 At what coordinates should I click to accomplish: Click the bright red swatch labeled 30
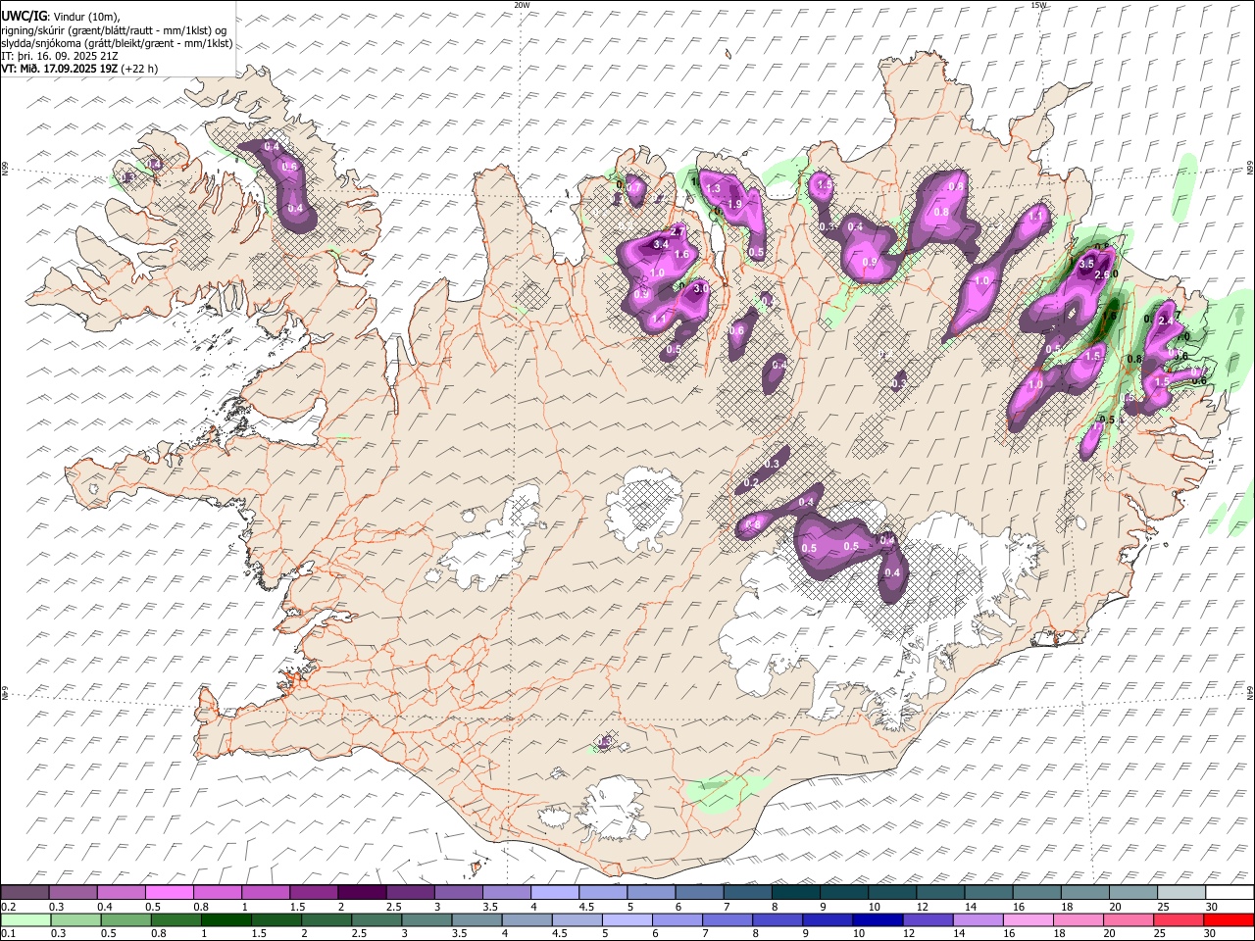click(x=1229, y=919)
